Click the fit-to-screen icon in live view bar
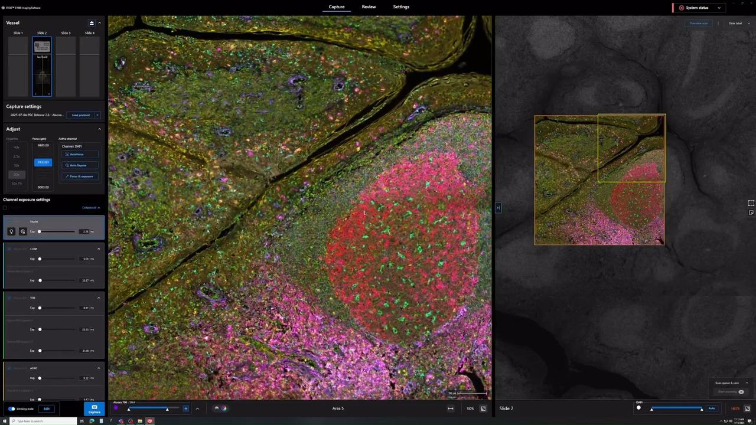The image size is (756, 425). 483,408
